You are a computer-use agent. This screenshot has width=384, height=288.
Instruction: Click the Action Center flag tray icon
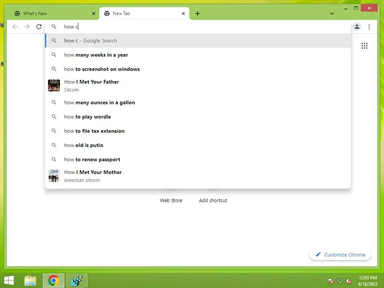330,281
